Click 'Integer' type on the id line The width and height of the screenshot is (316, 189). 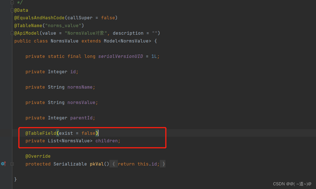[x=57, y=72]
